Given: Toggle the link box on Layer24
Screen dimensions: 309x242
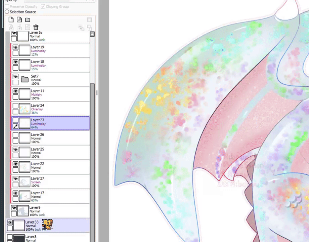Looking at the screenshot, I should [x=15, y=112].
